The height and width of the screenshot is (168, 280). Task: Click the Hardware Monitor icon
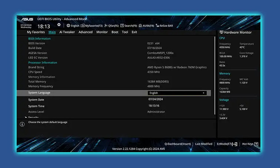click(x=221, y=32)
